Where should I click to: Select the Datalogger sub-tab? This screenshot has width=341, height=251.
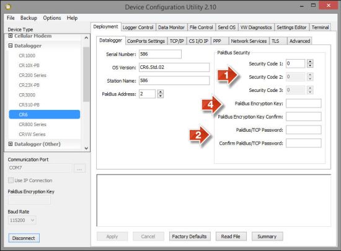111,40
